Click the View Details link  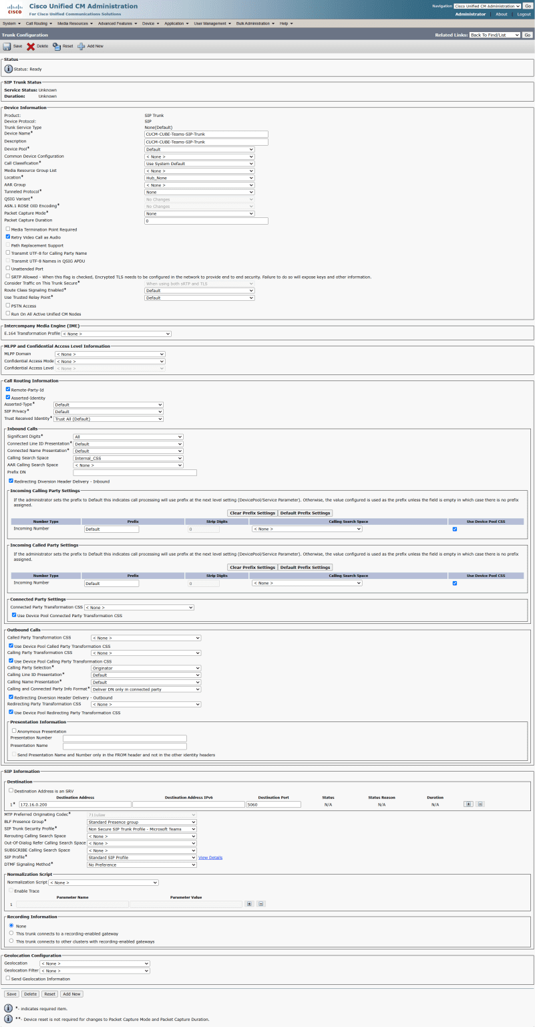210,857
